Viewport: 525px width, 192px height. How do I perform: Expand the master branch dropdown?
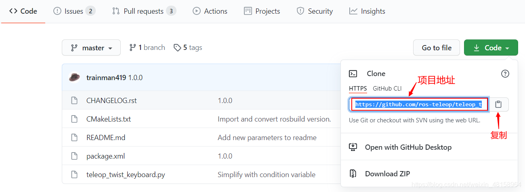tap(91, 47)
